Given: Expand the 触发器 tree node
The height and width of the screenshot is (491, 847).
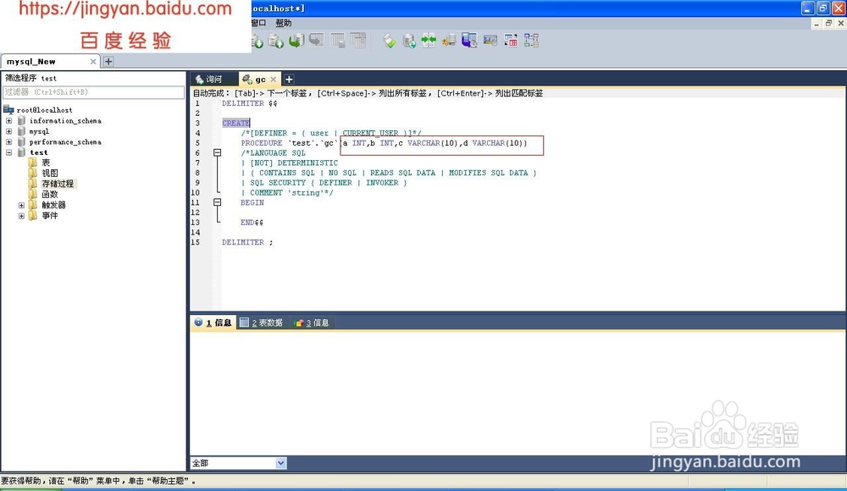Looking at the screenshot, I should pos(20,204).
